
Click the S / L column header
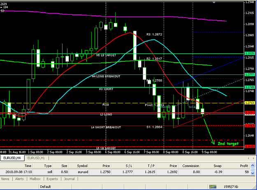(122, 166)
